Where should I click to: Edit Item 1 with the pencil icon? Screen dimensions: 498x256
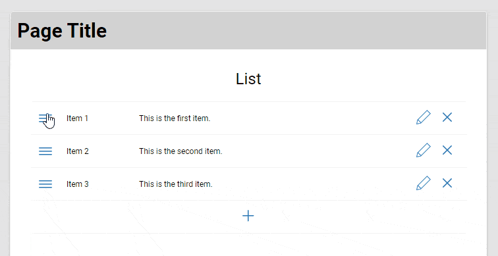[424, 117]
